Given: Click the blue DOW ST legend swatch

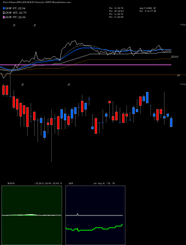Looking at the screenshot, I should click(x=4, y=8).
